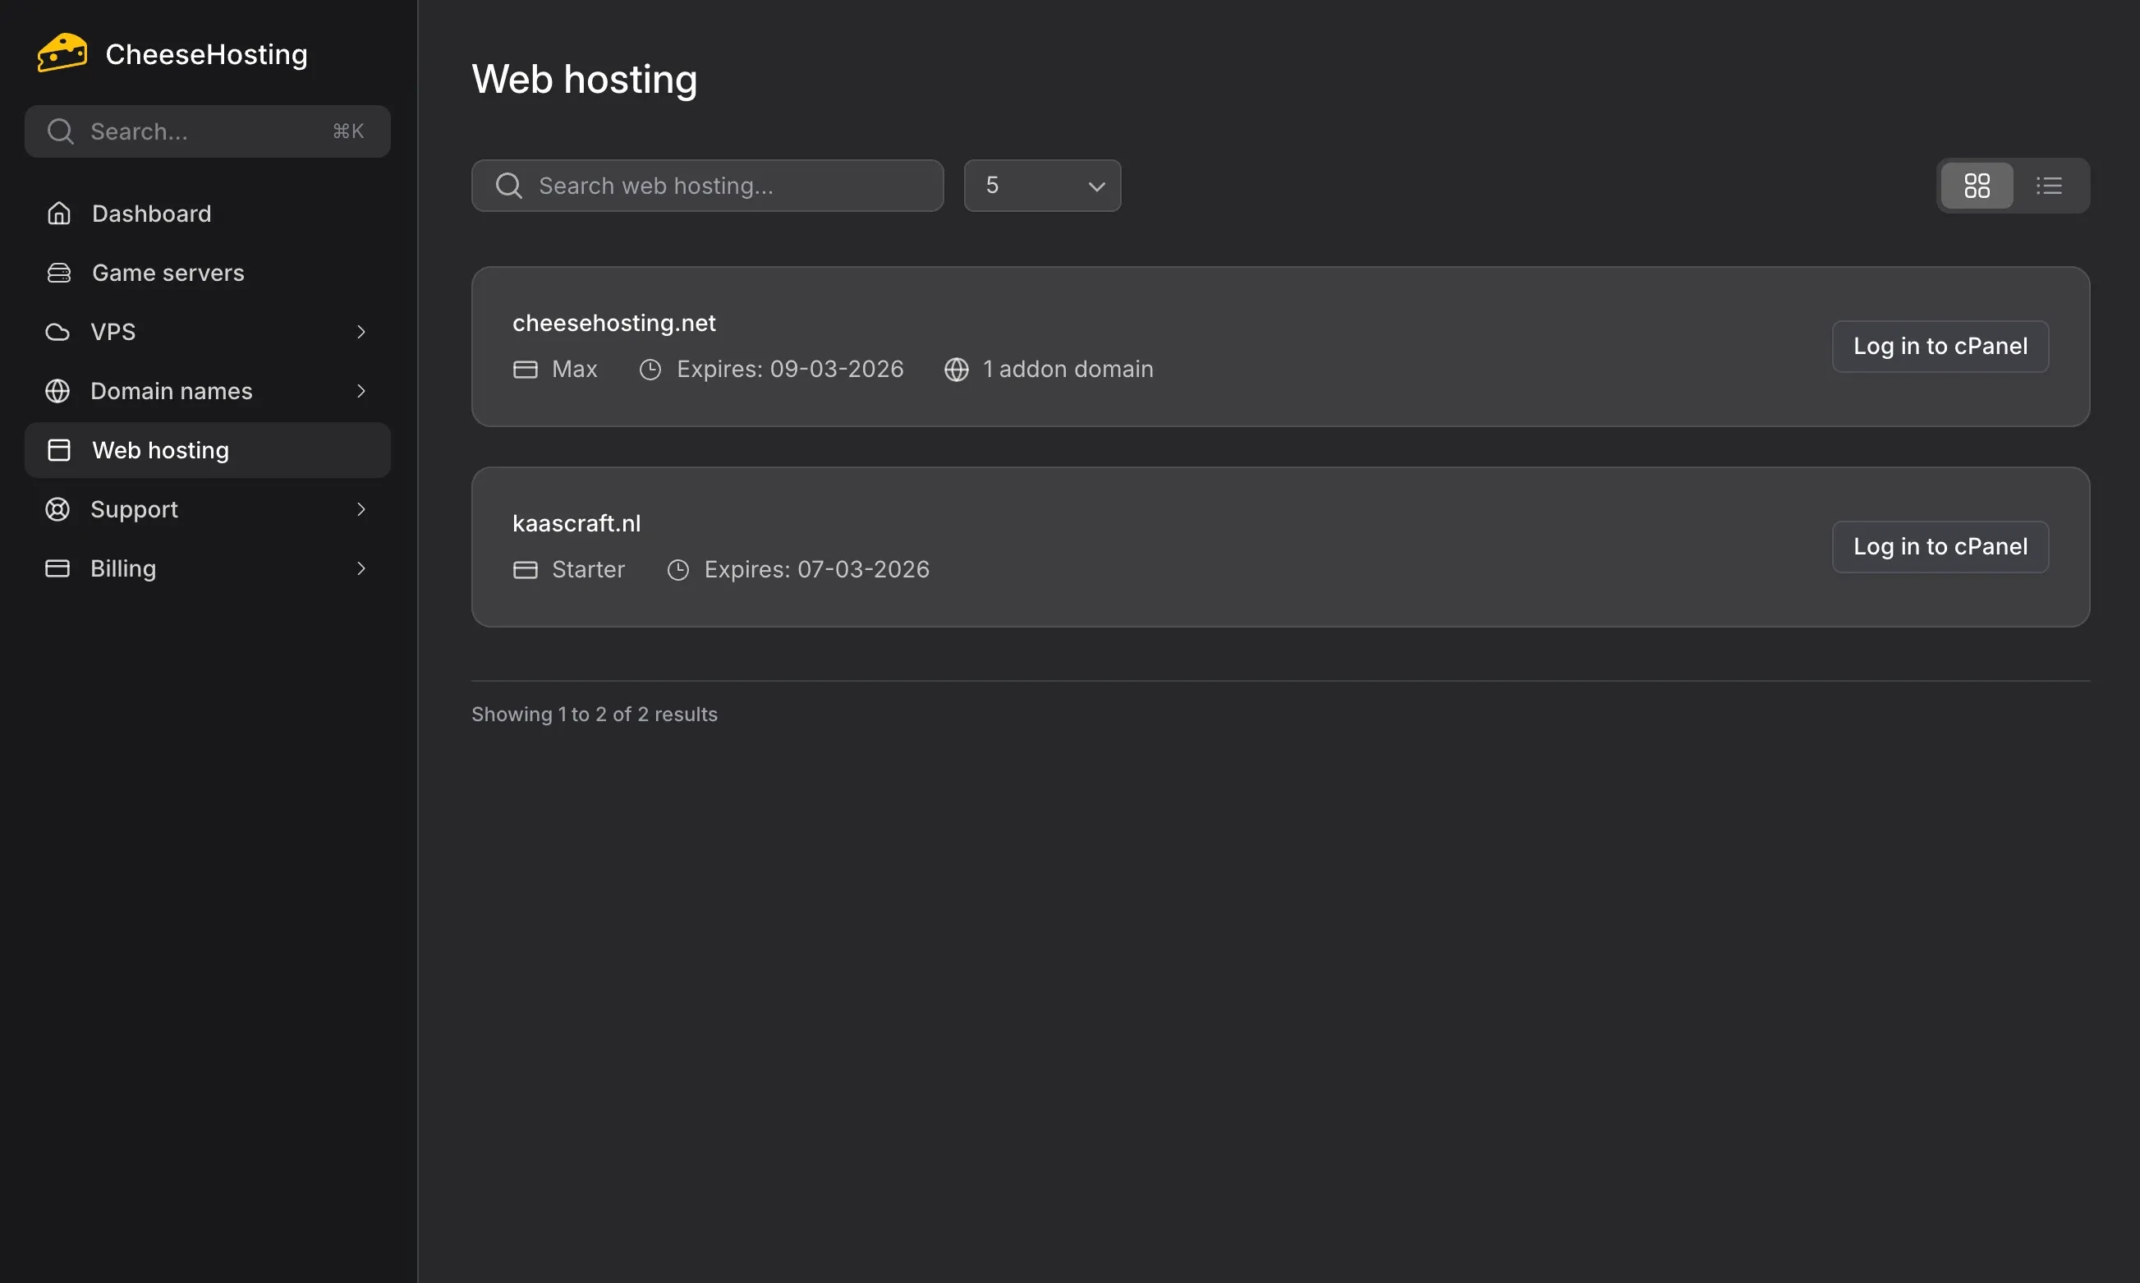Log in to cPanel for cheesehosting.net
The width and height of the screenshot is (2140, 1283).
(1940, 346)
